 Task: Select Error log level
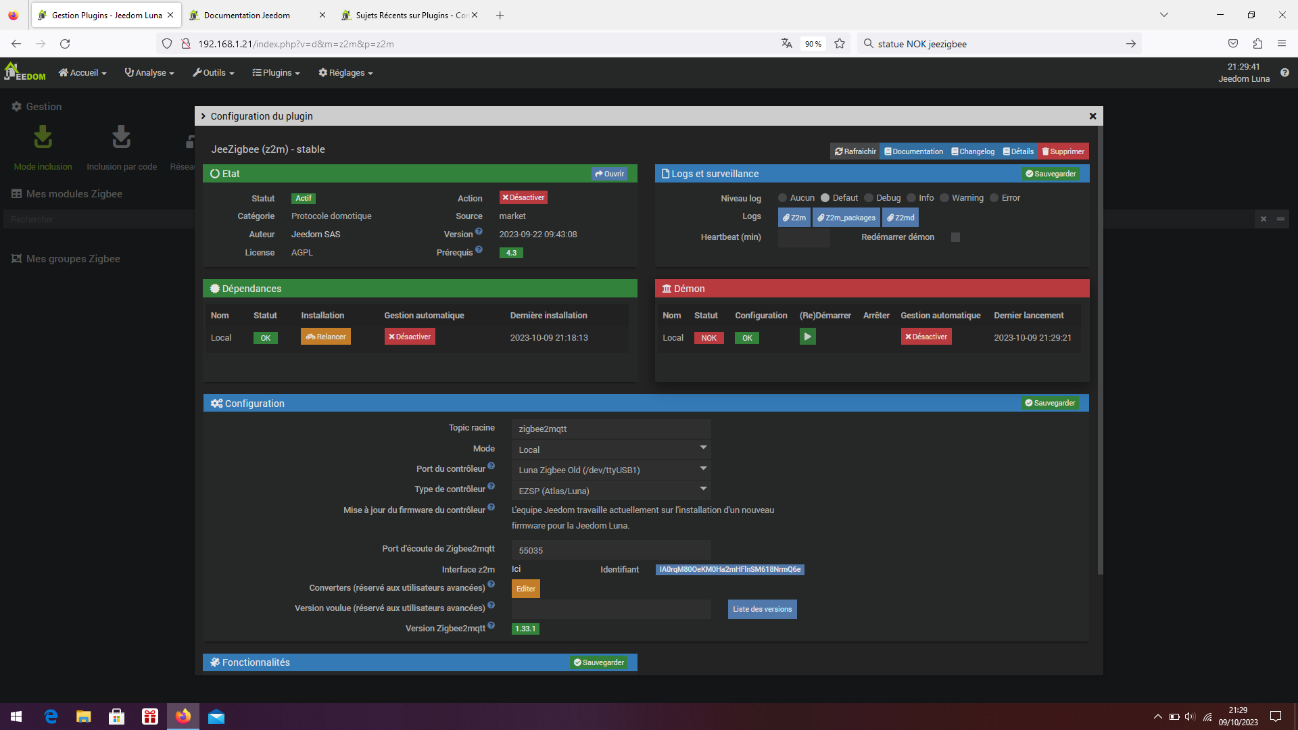tap(994, 198)
